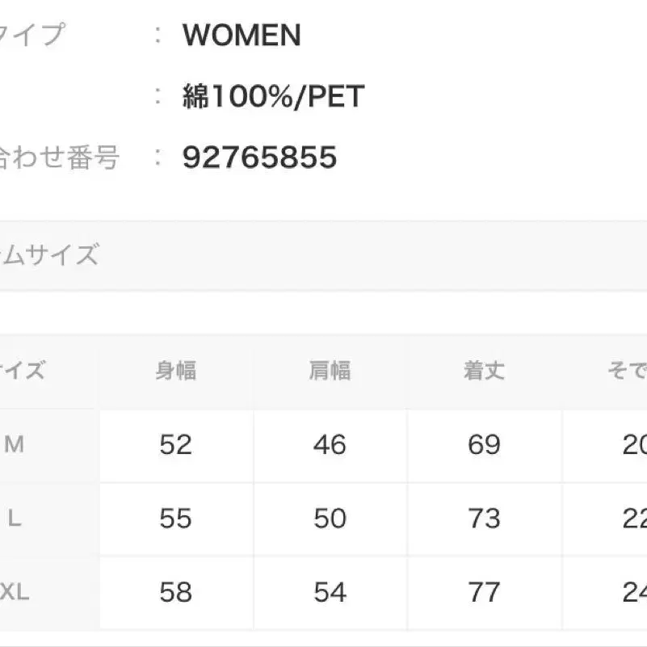
Task: Click the 55 body width cell
Action: coord(176,519)
